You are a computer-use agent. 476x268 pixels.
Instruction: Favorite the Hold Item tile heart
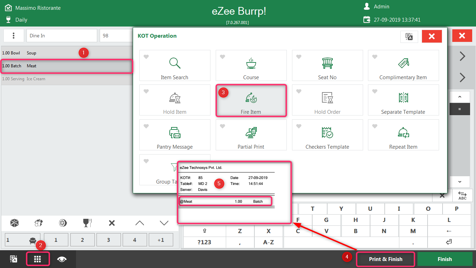[x=146, y=91]
